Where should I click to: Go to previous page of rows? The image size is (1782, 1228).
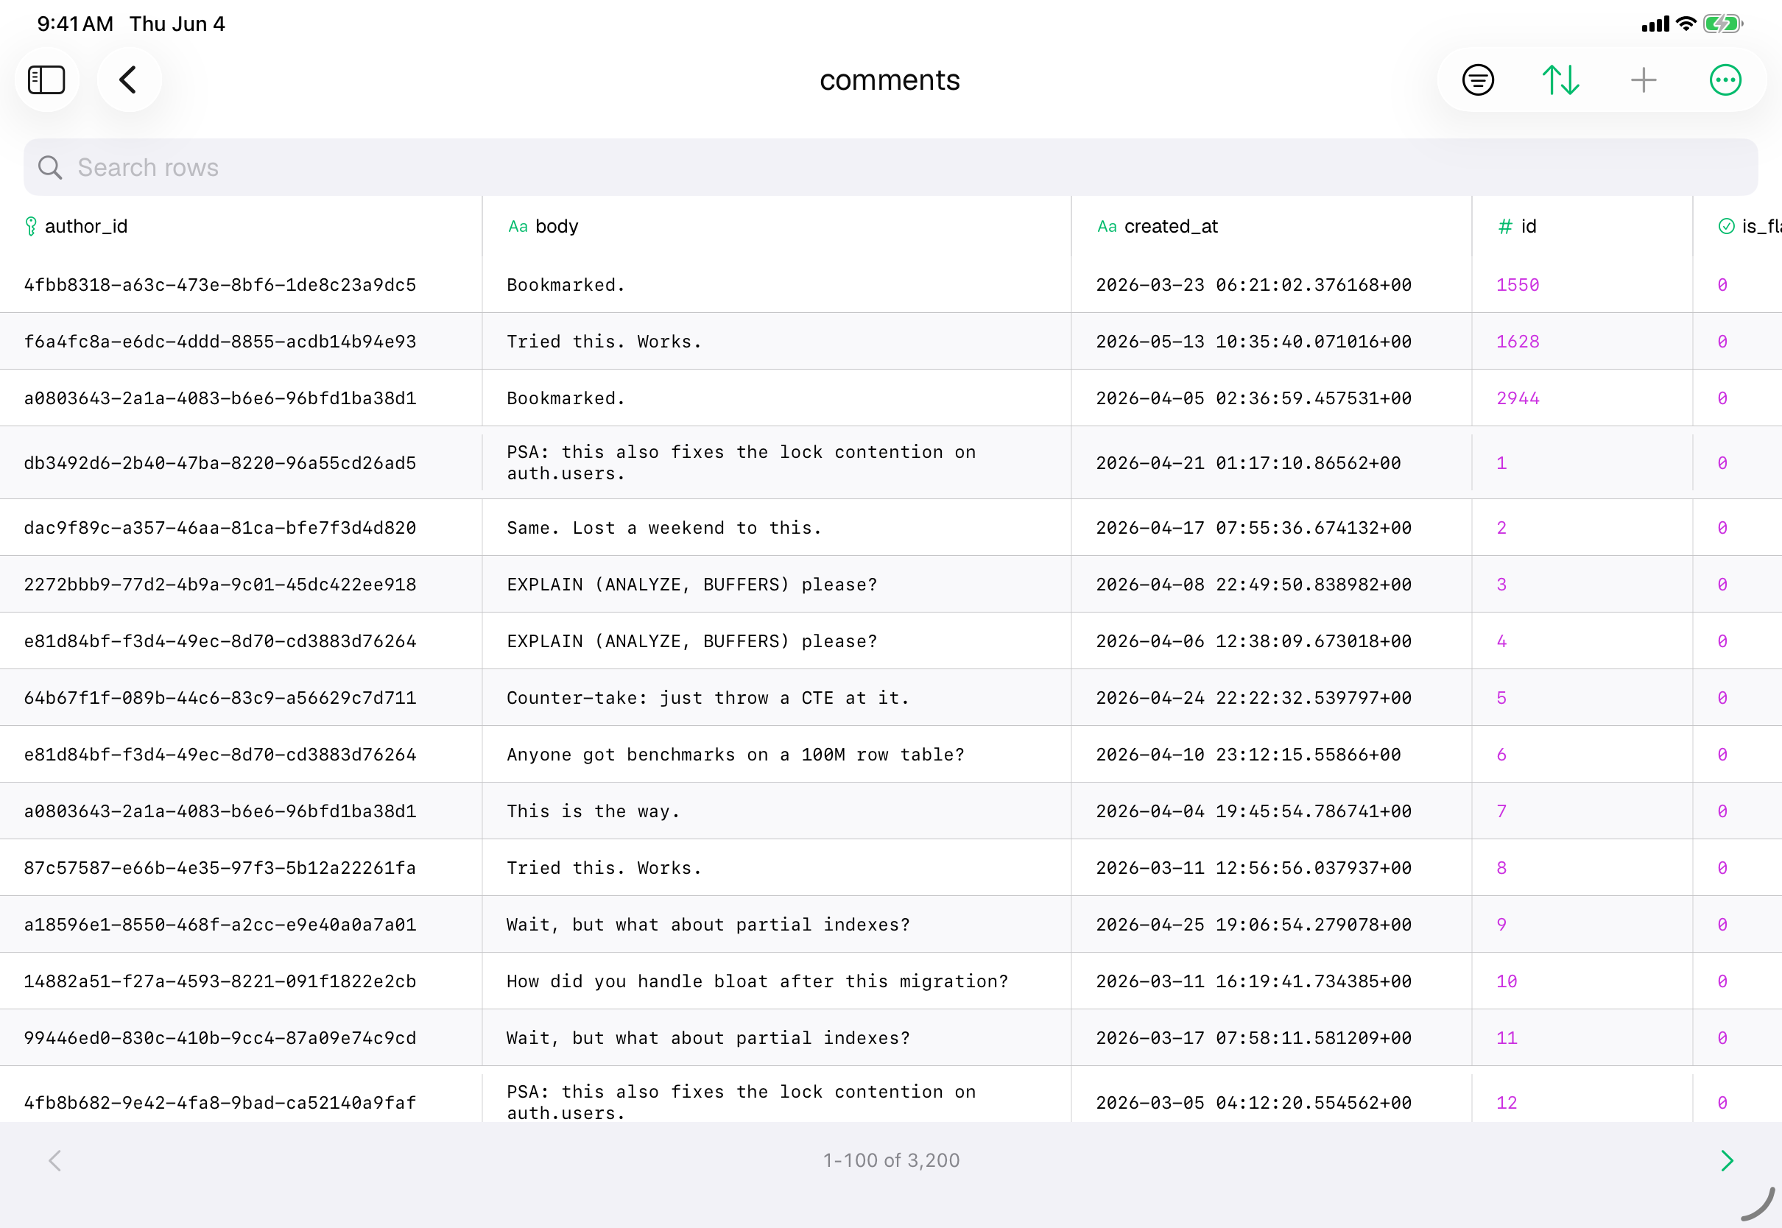click(x=54, y=1160)
